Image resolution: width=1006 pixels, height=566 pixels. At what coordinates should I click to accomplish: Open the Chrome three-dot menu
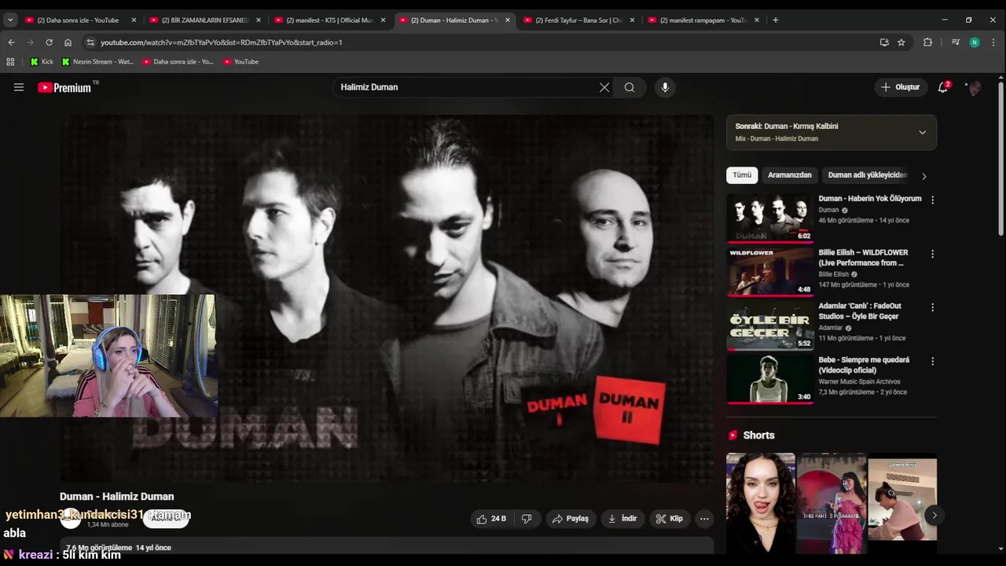[x=993, y=42]
